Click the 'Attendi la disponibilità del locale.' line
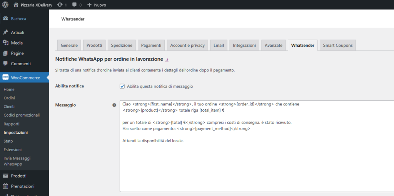Viewport: 394px width, 196px height. [153, 141]
